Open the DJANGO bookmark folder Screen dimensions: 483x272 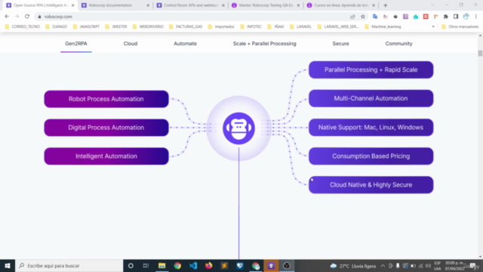pos(57,26)
